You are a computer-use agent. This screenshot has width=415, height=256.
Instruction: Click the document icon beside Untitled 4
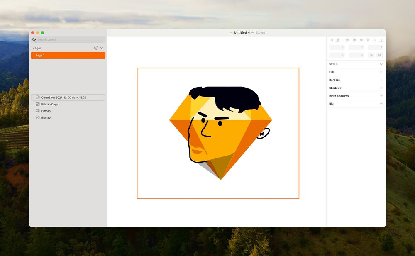[231, 32]
